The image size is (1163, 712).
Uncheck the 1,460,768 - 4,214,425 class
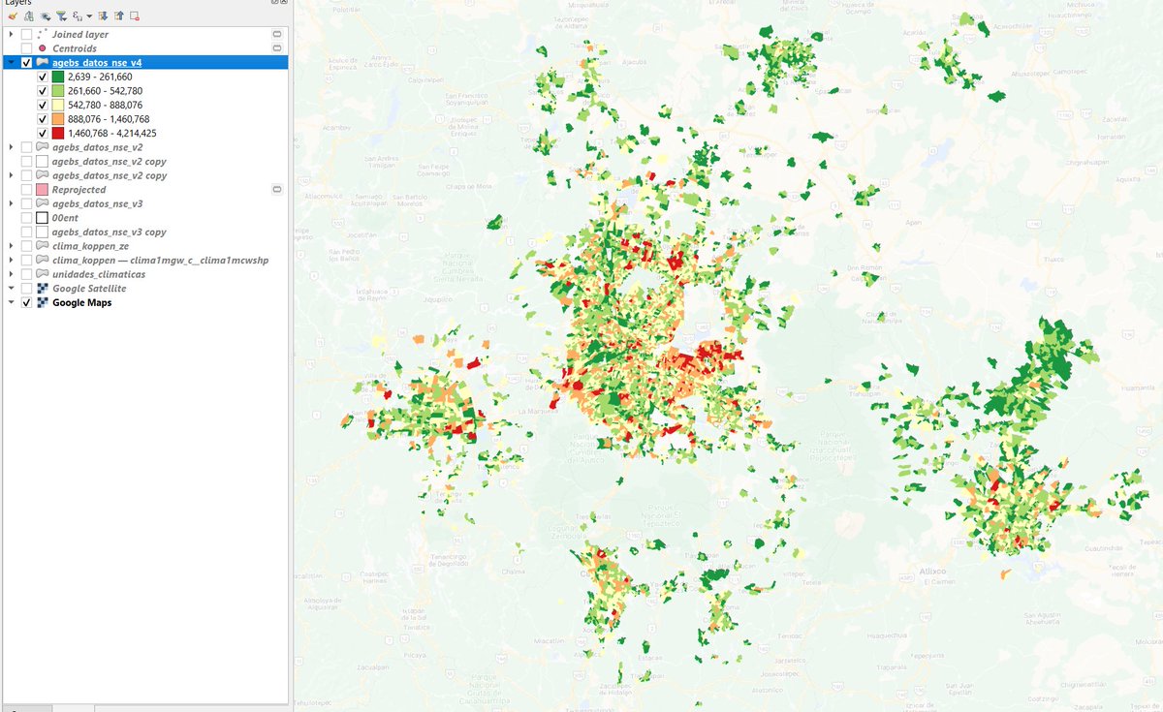click(x=41, y=133)
